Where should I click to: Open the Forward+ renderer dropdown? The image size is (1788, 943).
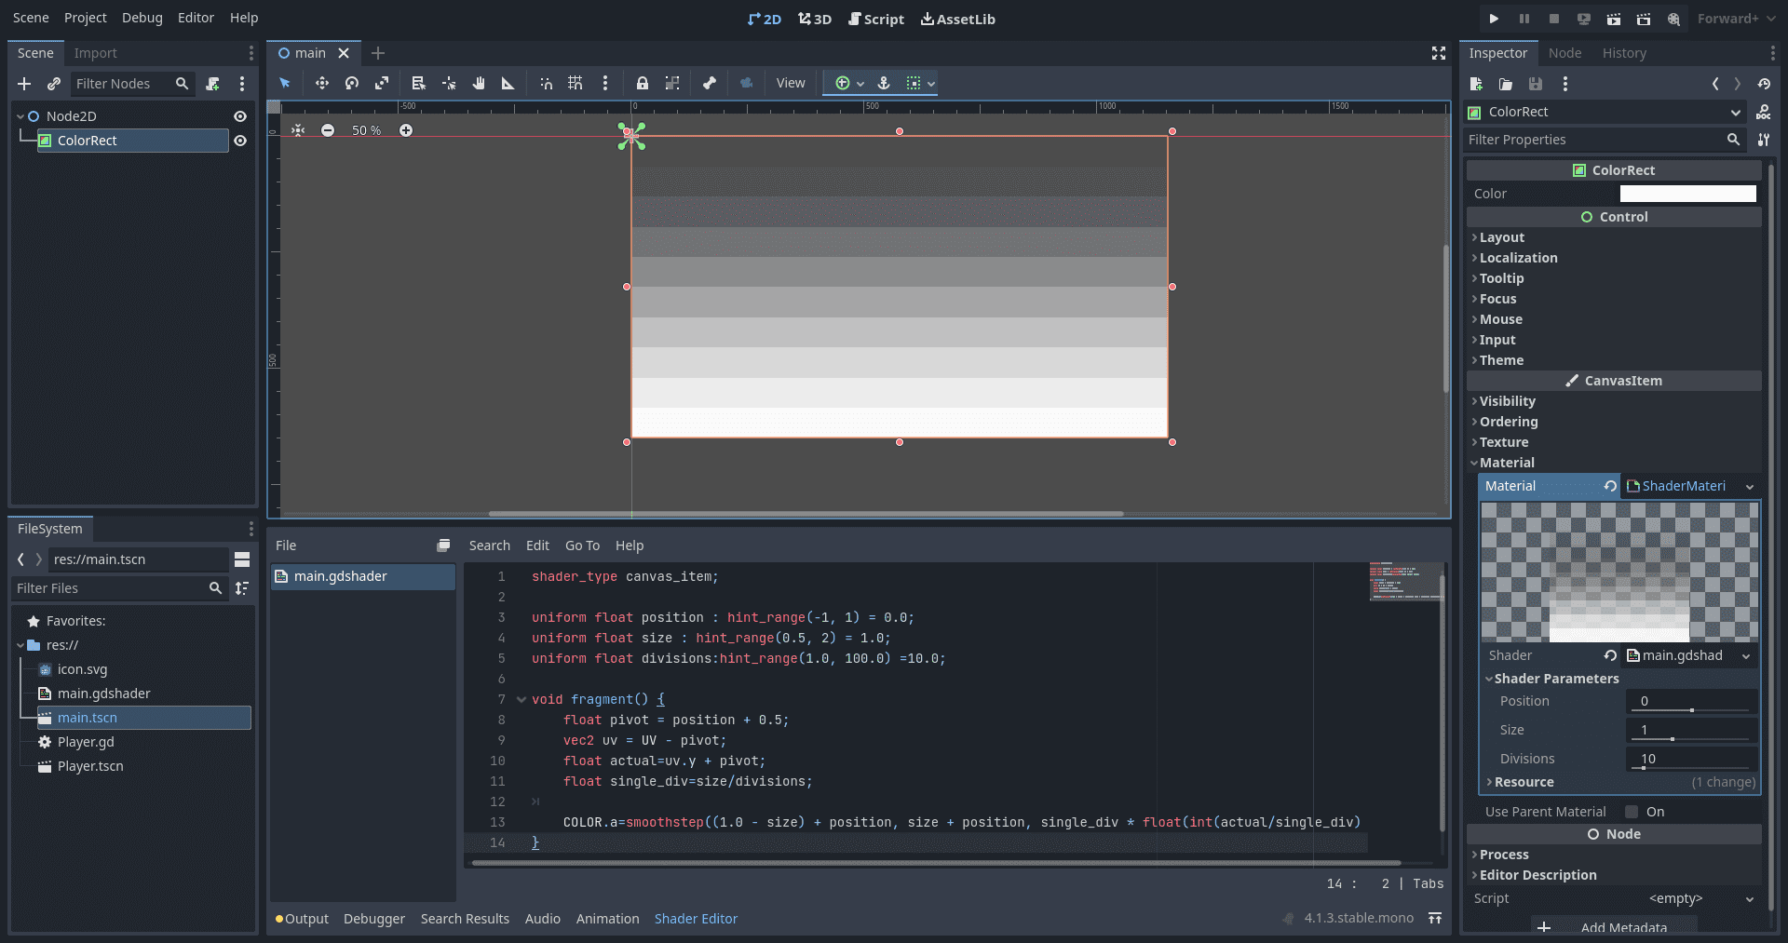(x=1735, y=18)
